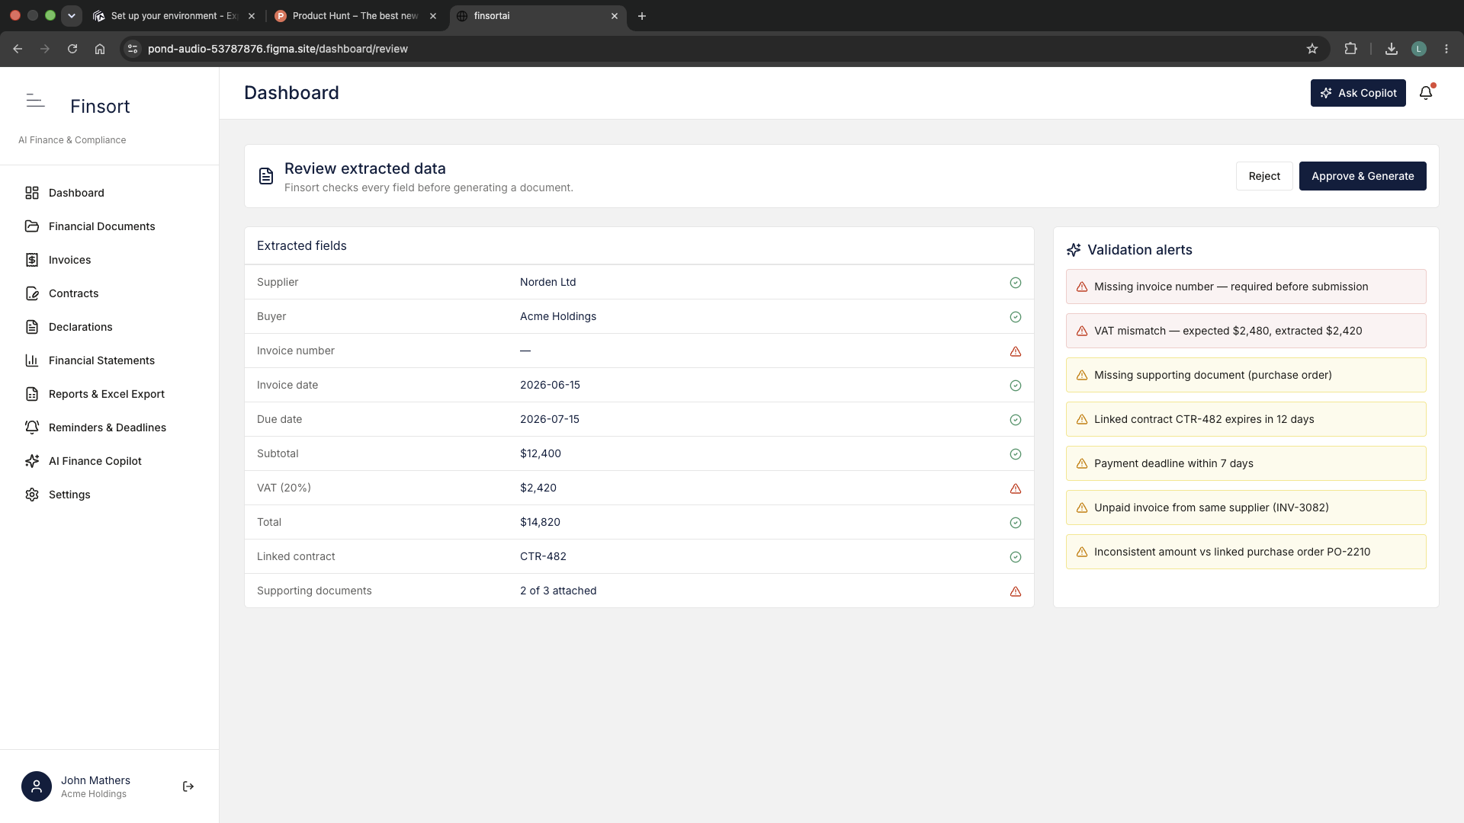Image resolution: width=1464 pixels, height=823 pixels.
Task: Click the check icon in Linked contract row
Action: pyautogui.click(x=1016, y=557)
